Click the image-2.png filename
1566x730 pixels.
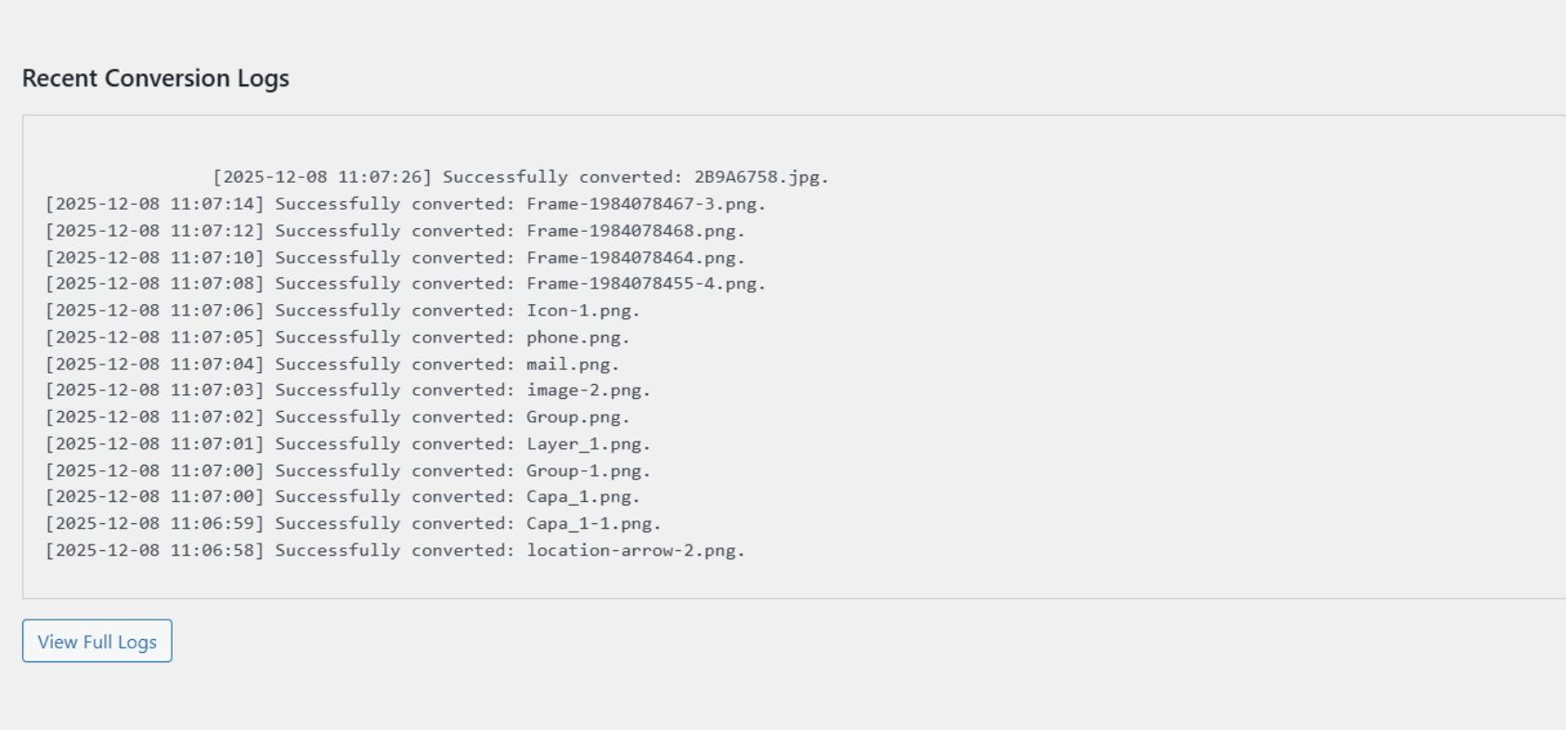click(588, 391)
